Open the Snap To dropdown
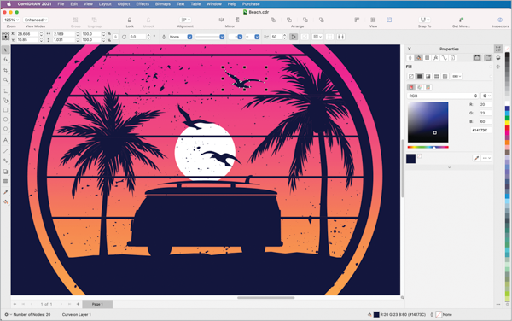This screenshot has width=512, height=321. 425,20
